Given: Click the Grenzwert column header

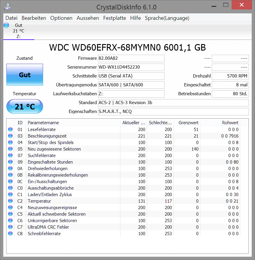Looking at the screenshot, I should [x=187, y=123].
